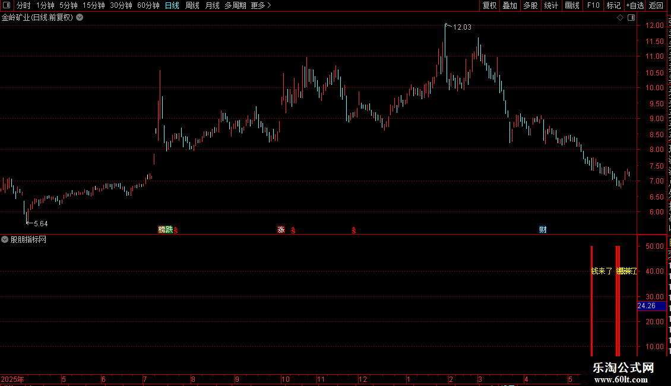This screenshot has height=386, width=671.
Task: Open the 多股 multi-stock view
Action: coord(530,5)
